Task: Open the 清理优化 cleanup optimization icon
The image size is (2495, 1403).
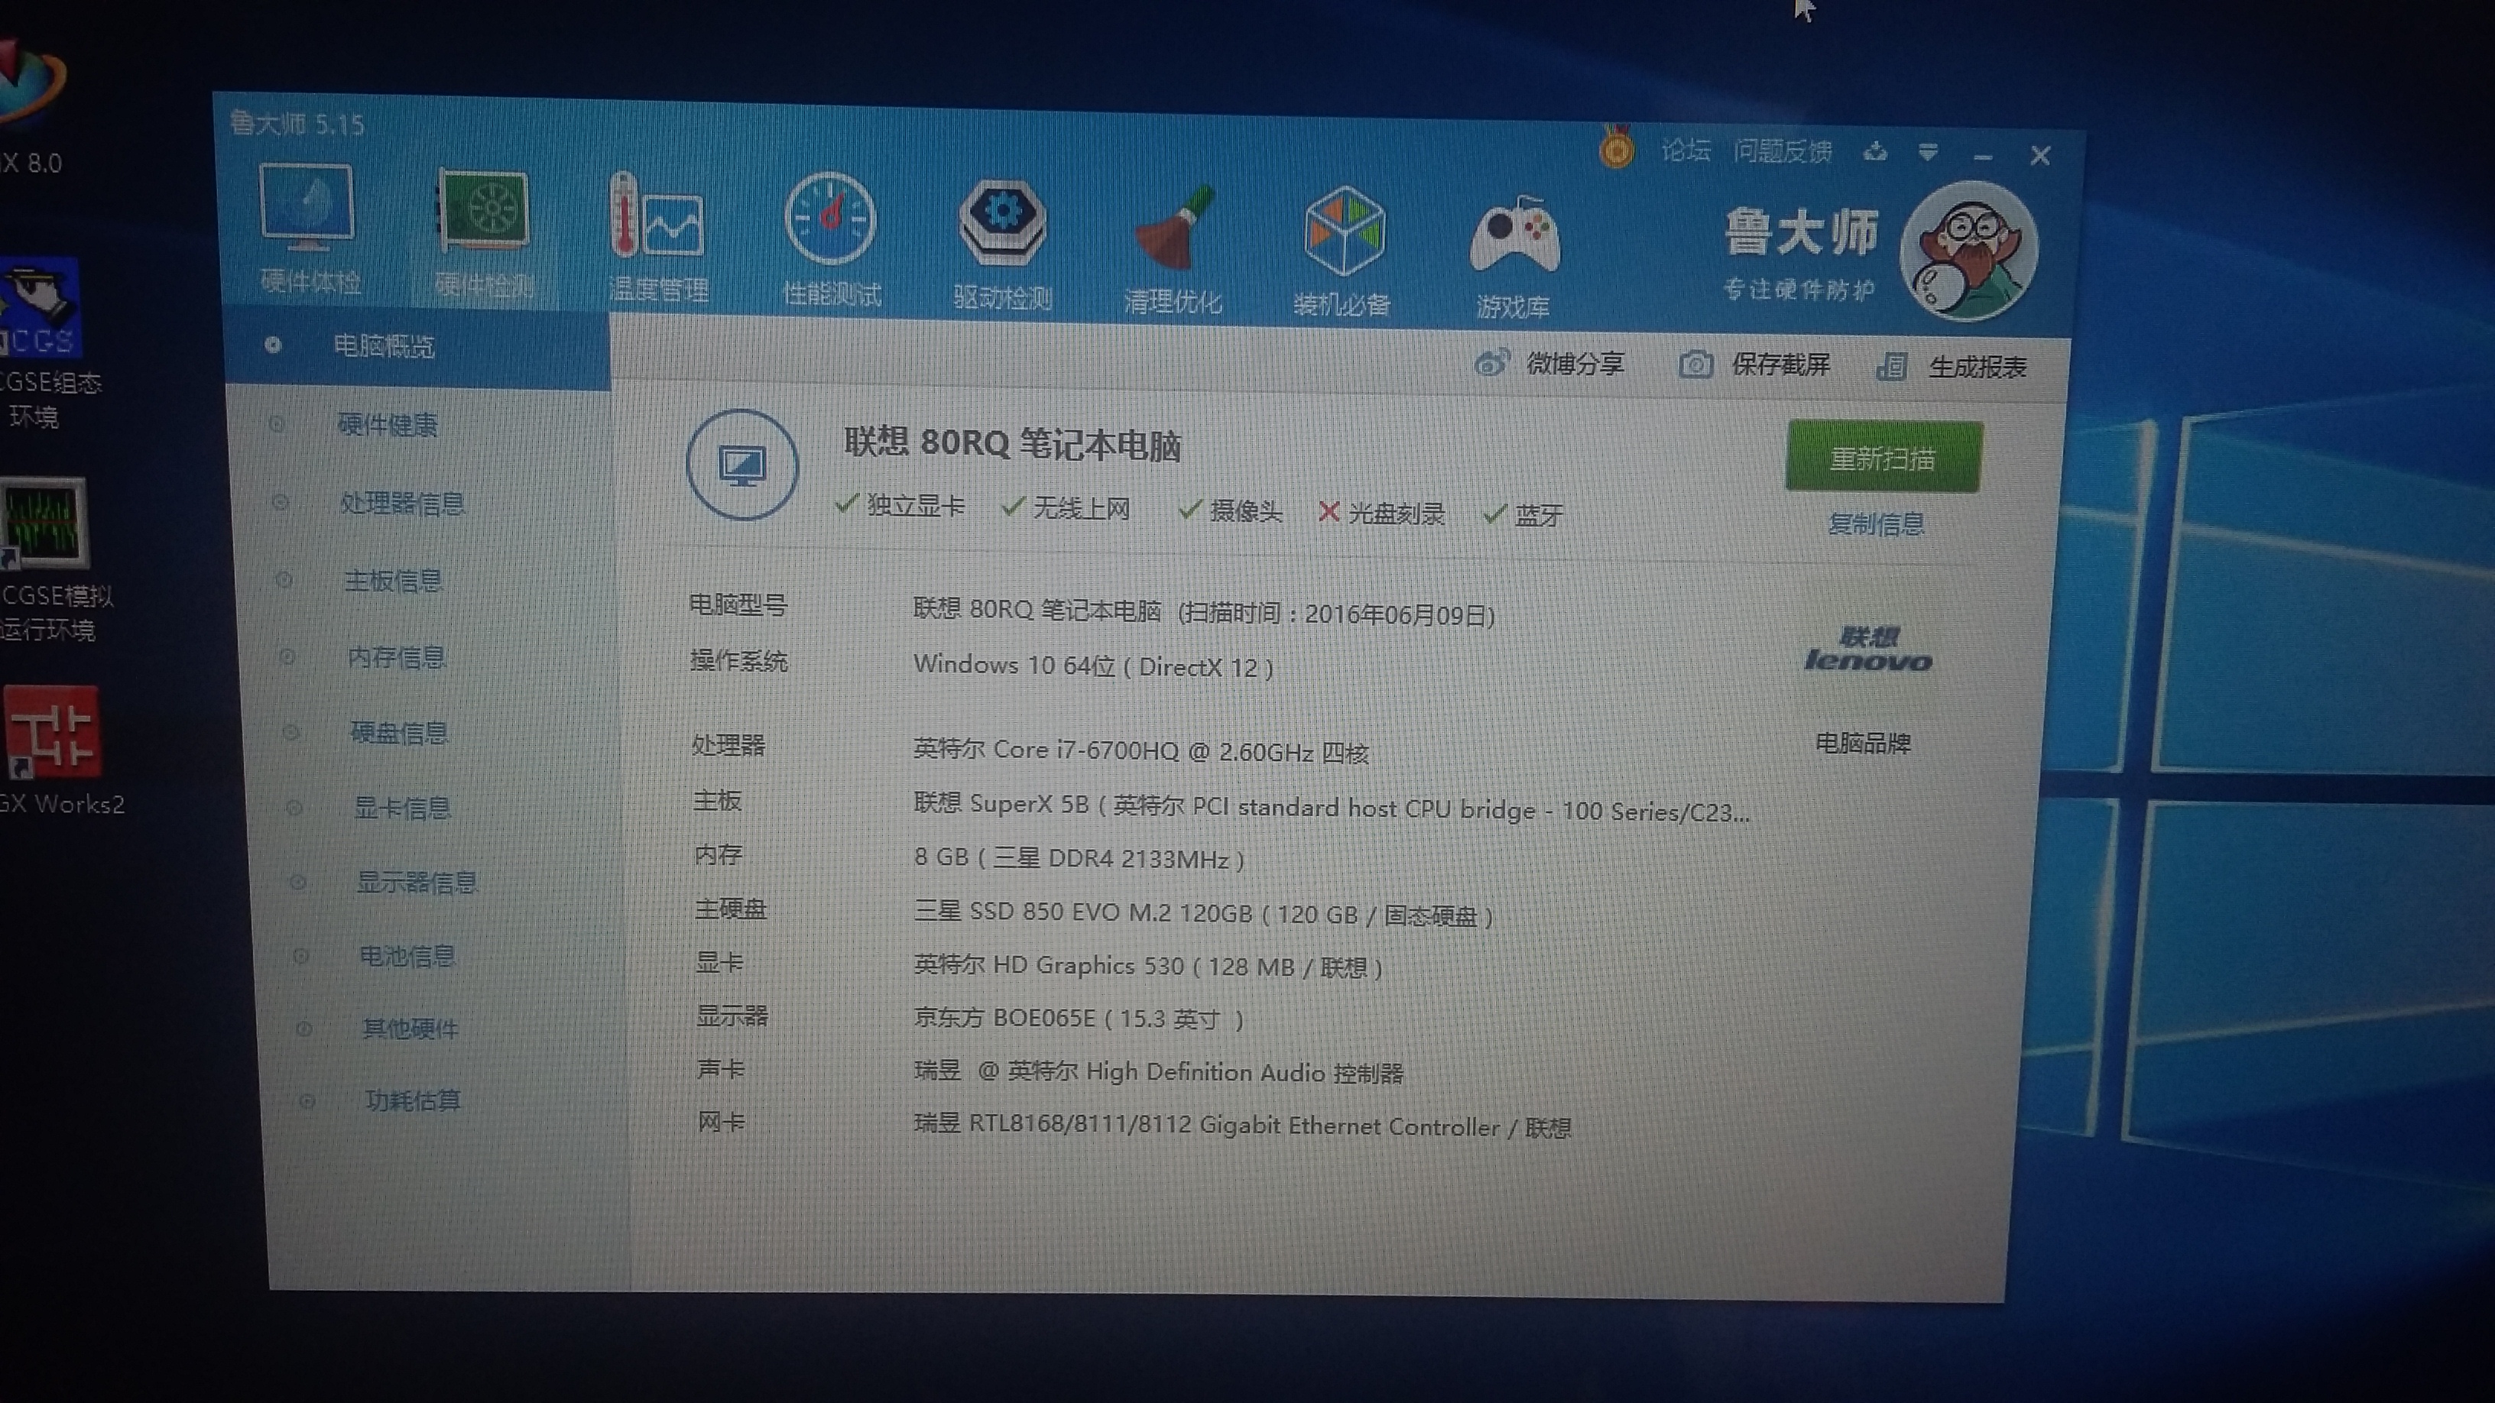Action: 1173,250
